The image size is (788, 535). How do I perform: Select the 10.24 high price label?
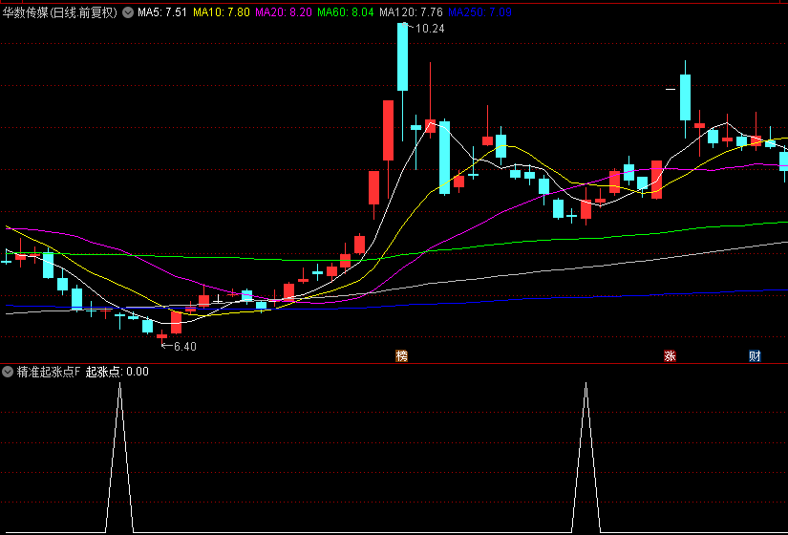coord(430,29)
